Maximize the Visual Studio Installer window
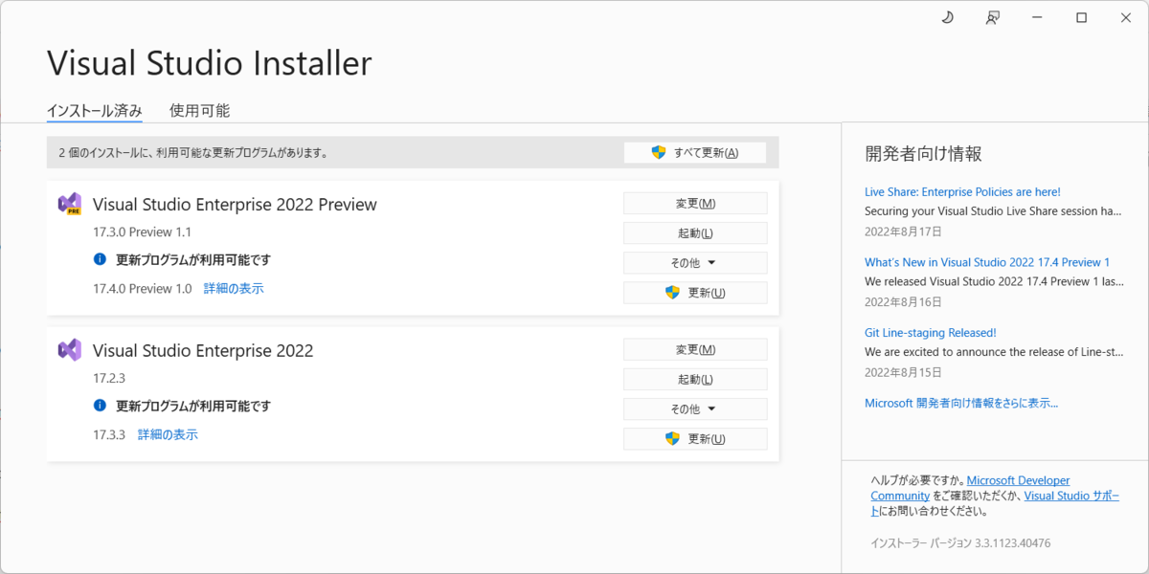Viewport: 1149px width, 574px height. tap(1081, 17)
